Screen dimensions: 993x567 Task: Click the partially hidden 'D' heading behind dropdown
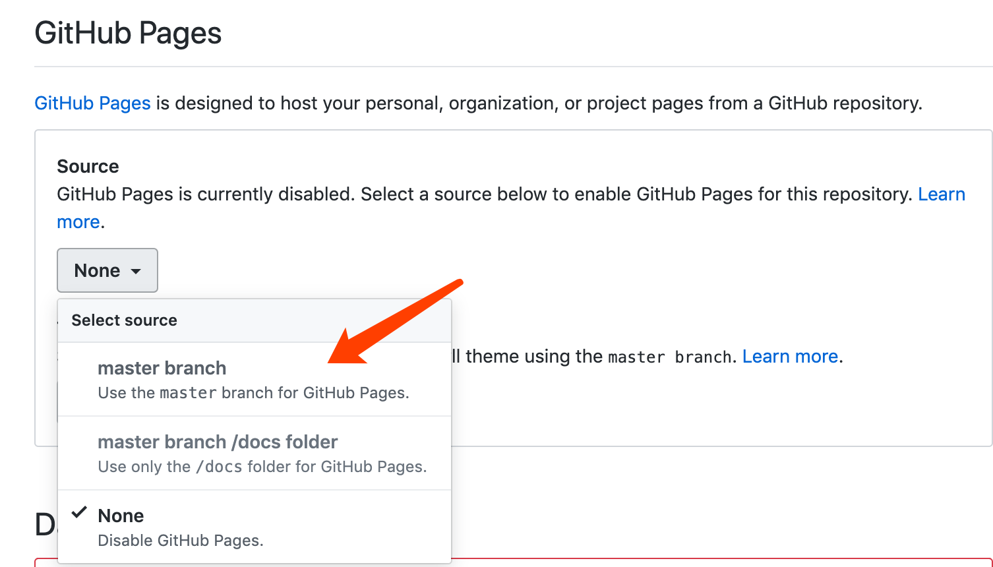pos(45,525)
